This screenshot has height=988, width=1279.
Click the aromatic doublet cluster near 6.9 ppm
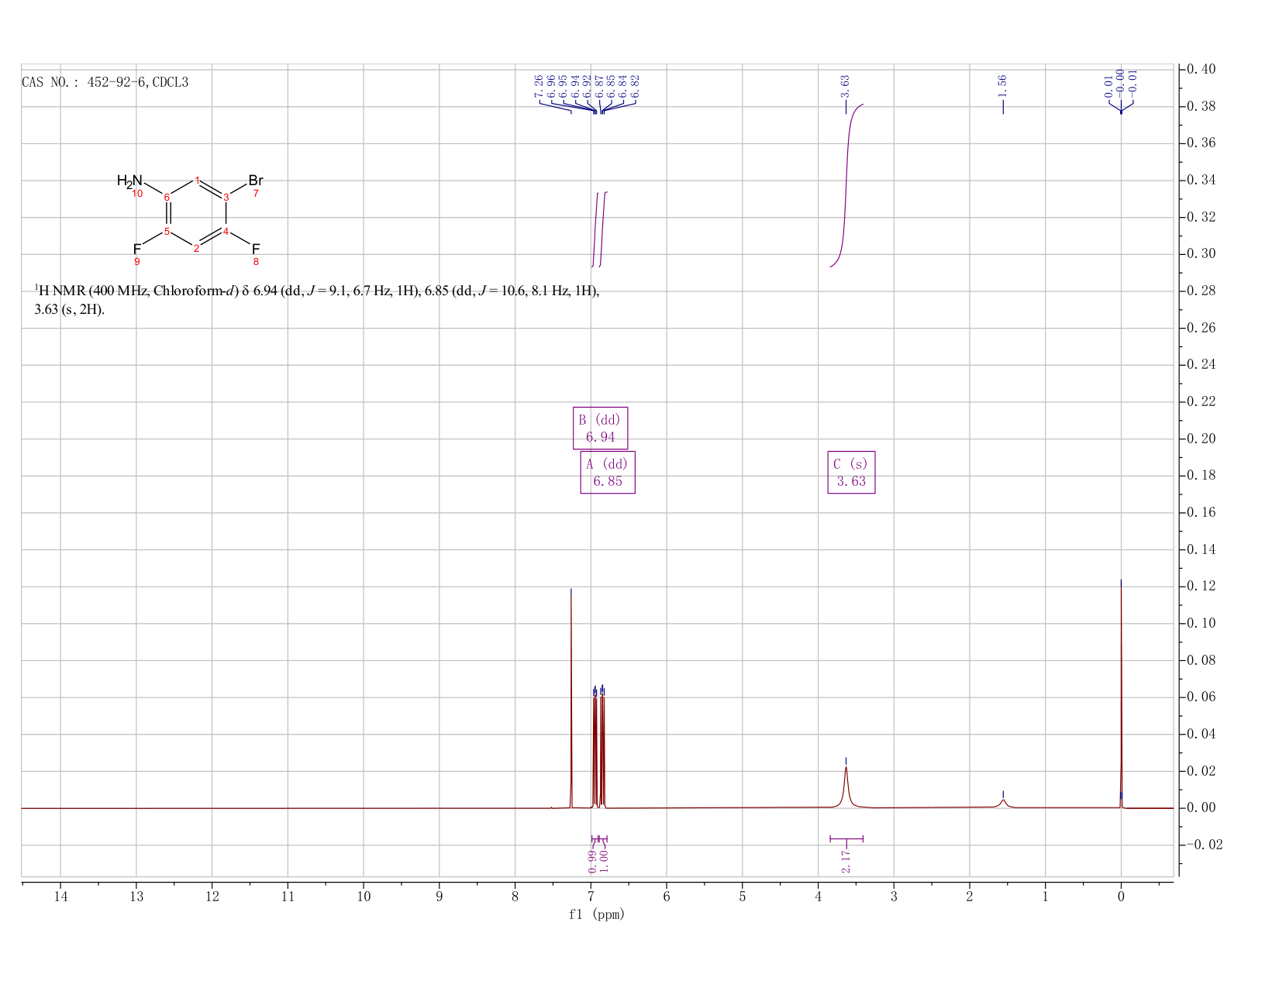[598, 747]
